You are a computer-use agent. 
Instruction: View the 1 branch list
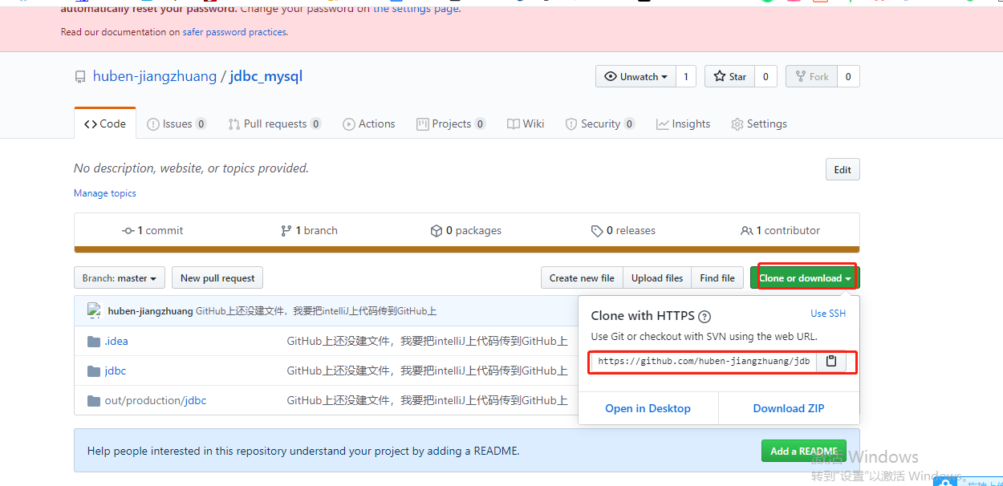(309, 230)
